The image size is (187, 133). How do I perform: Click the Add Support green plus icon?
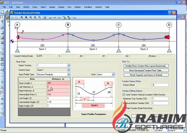(65, 18)
